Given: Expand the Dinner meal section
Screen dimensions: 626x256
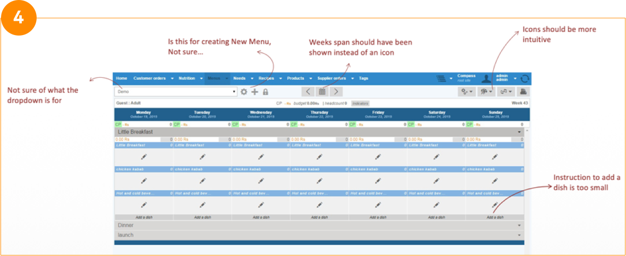Looking at the screenshot, I should (318, 225).
